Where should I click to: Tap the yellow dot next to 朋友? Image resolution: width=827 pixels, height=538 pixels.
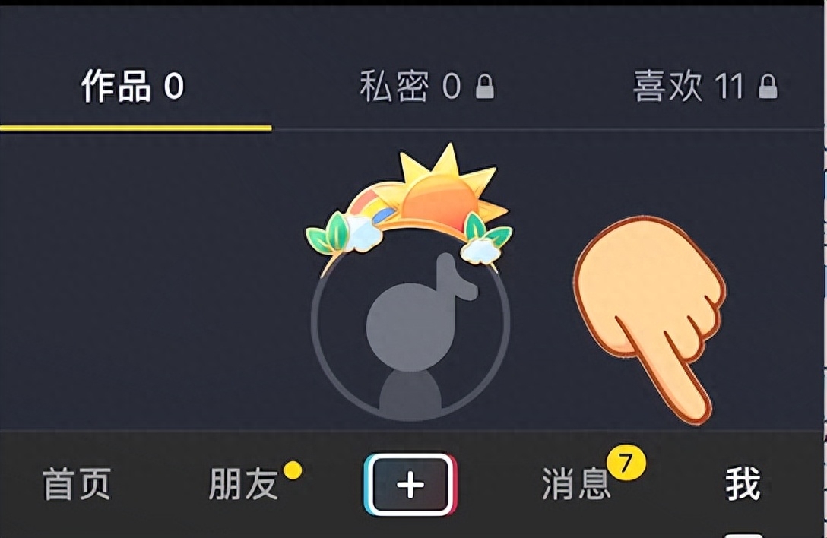(293, 470)
